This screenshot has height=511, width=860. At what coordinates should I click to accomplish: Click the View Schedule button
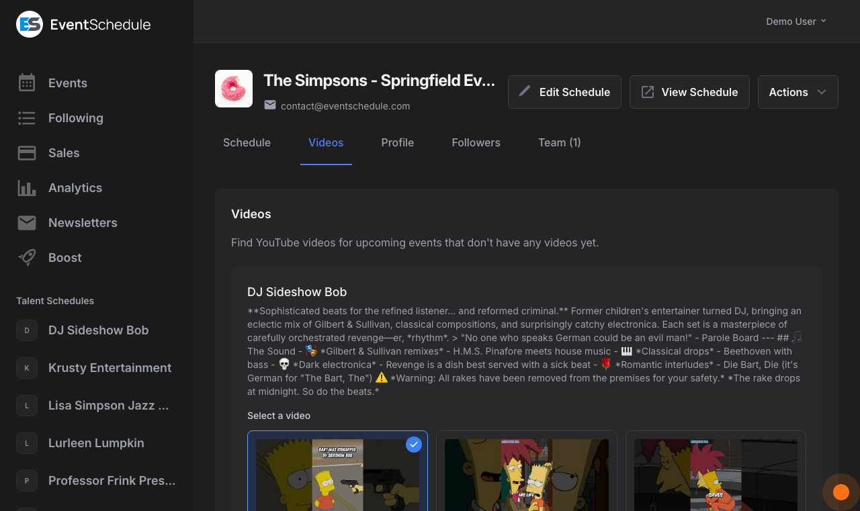pos(689,91)
